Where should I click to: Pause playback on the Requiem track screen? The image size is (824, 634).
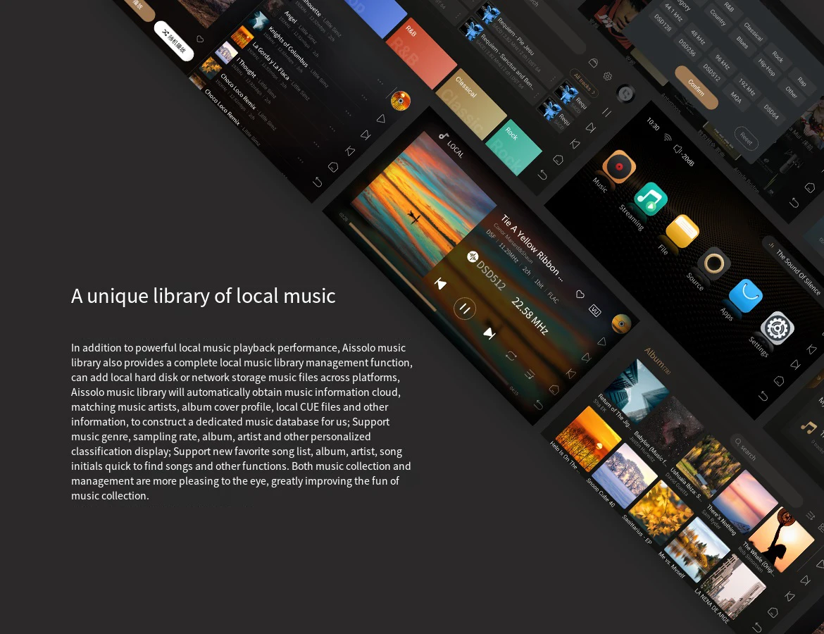point(606,113)
